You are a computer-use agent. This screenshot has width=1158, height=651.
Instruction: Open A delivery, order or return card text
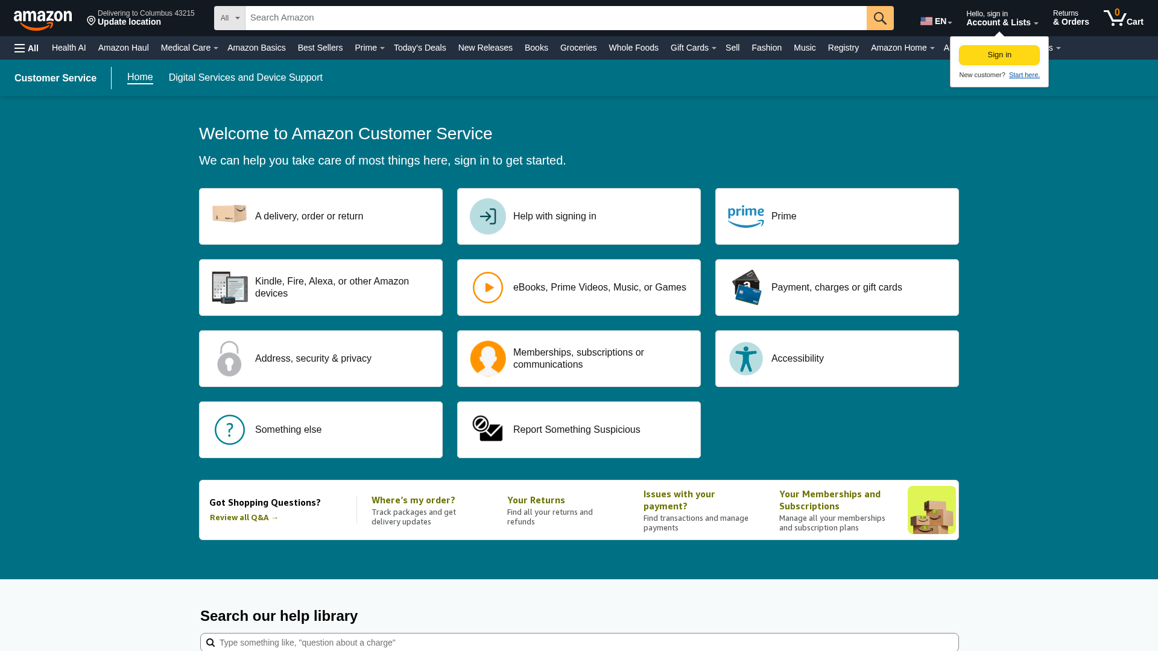(x=309, y=216)
